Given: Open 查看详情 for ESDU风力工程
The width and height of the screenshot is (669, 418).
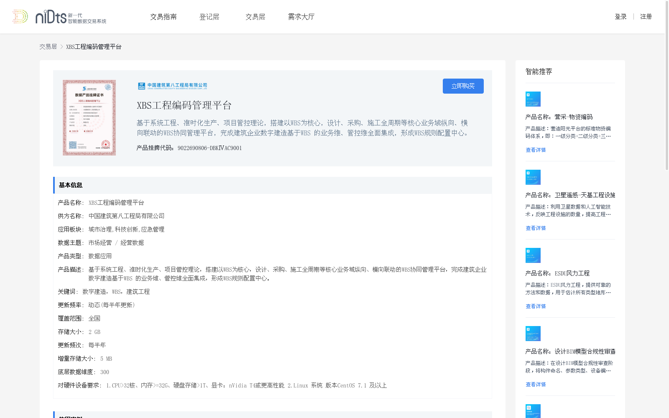Looking at the screenshot, I should [x=536, y=306].
